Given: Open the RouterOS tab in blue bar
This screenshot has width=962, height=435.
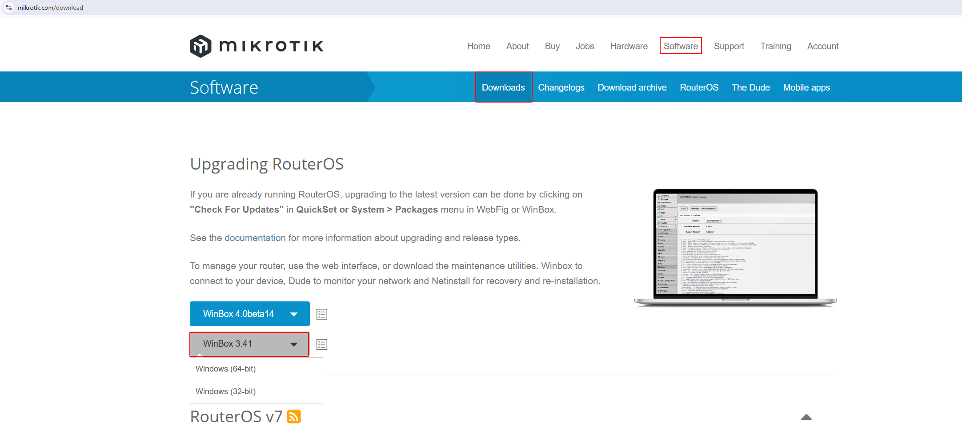Looking at the screenshot, I should click(x=699, y=87).
